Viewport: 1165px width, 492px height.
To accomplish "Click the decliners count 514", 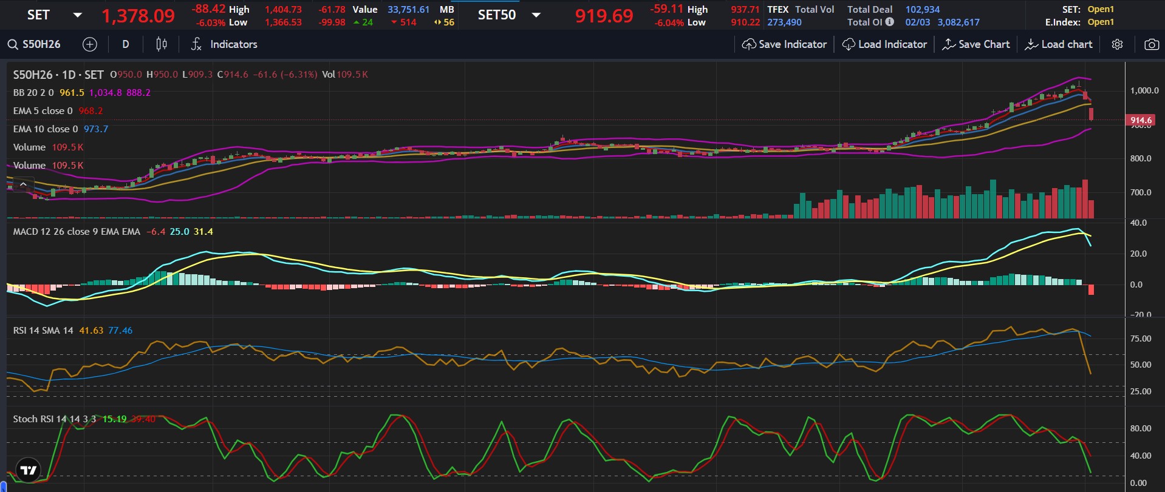I will 408,22.
